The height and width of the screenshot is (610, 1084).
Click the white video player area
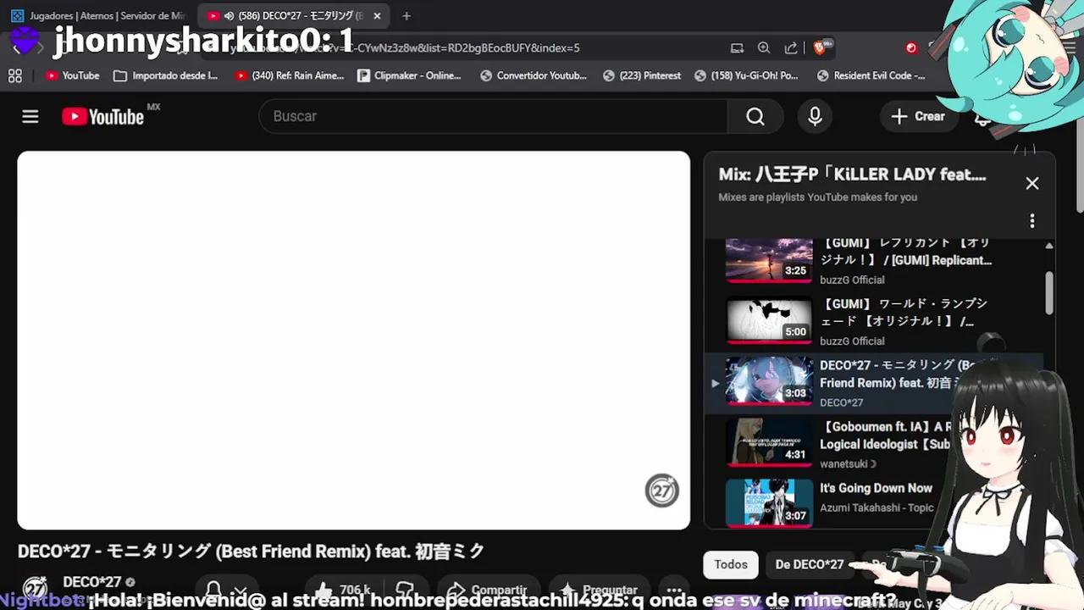pyautogui.click(x=354, y=341)
